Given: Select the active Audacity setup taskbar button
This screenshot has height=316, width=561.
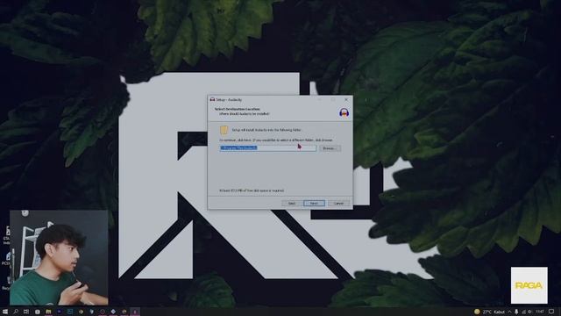Looking at the screenshot, I should 135,312.
